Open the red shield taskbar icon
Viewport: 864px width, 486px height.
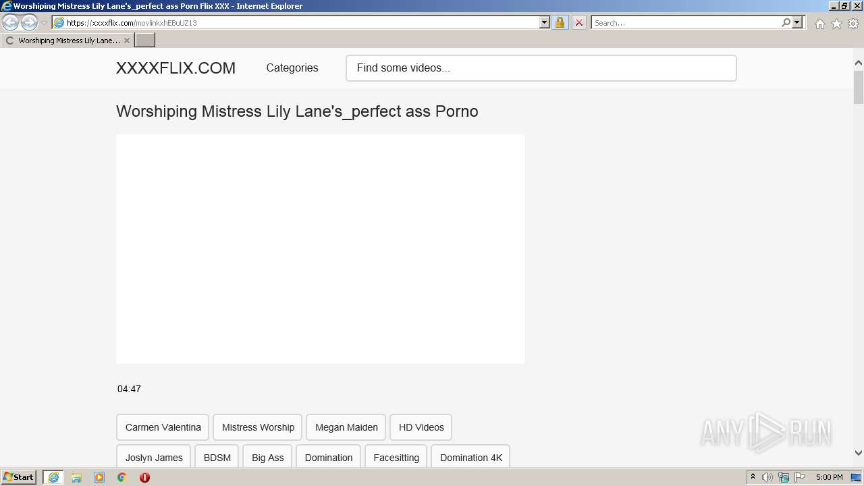pyautogui.click(x=144, y=477)
